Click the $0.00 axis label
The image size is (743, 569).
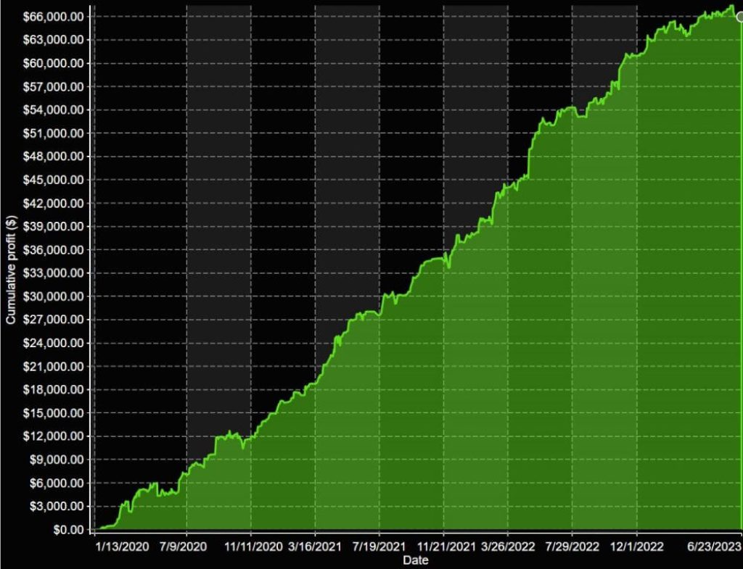pyautogui.click(x=67, y=529)
